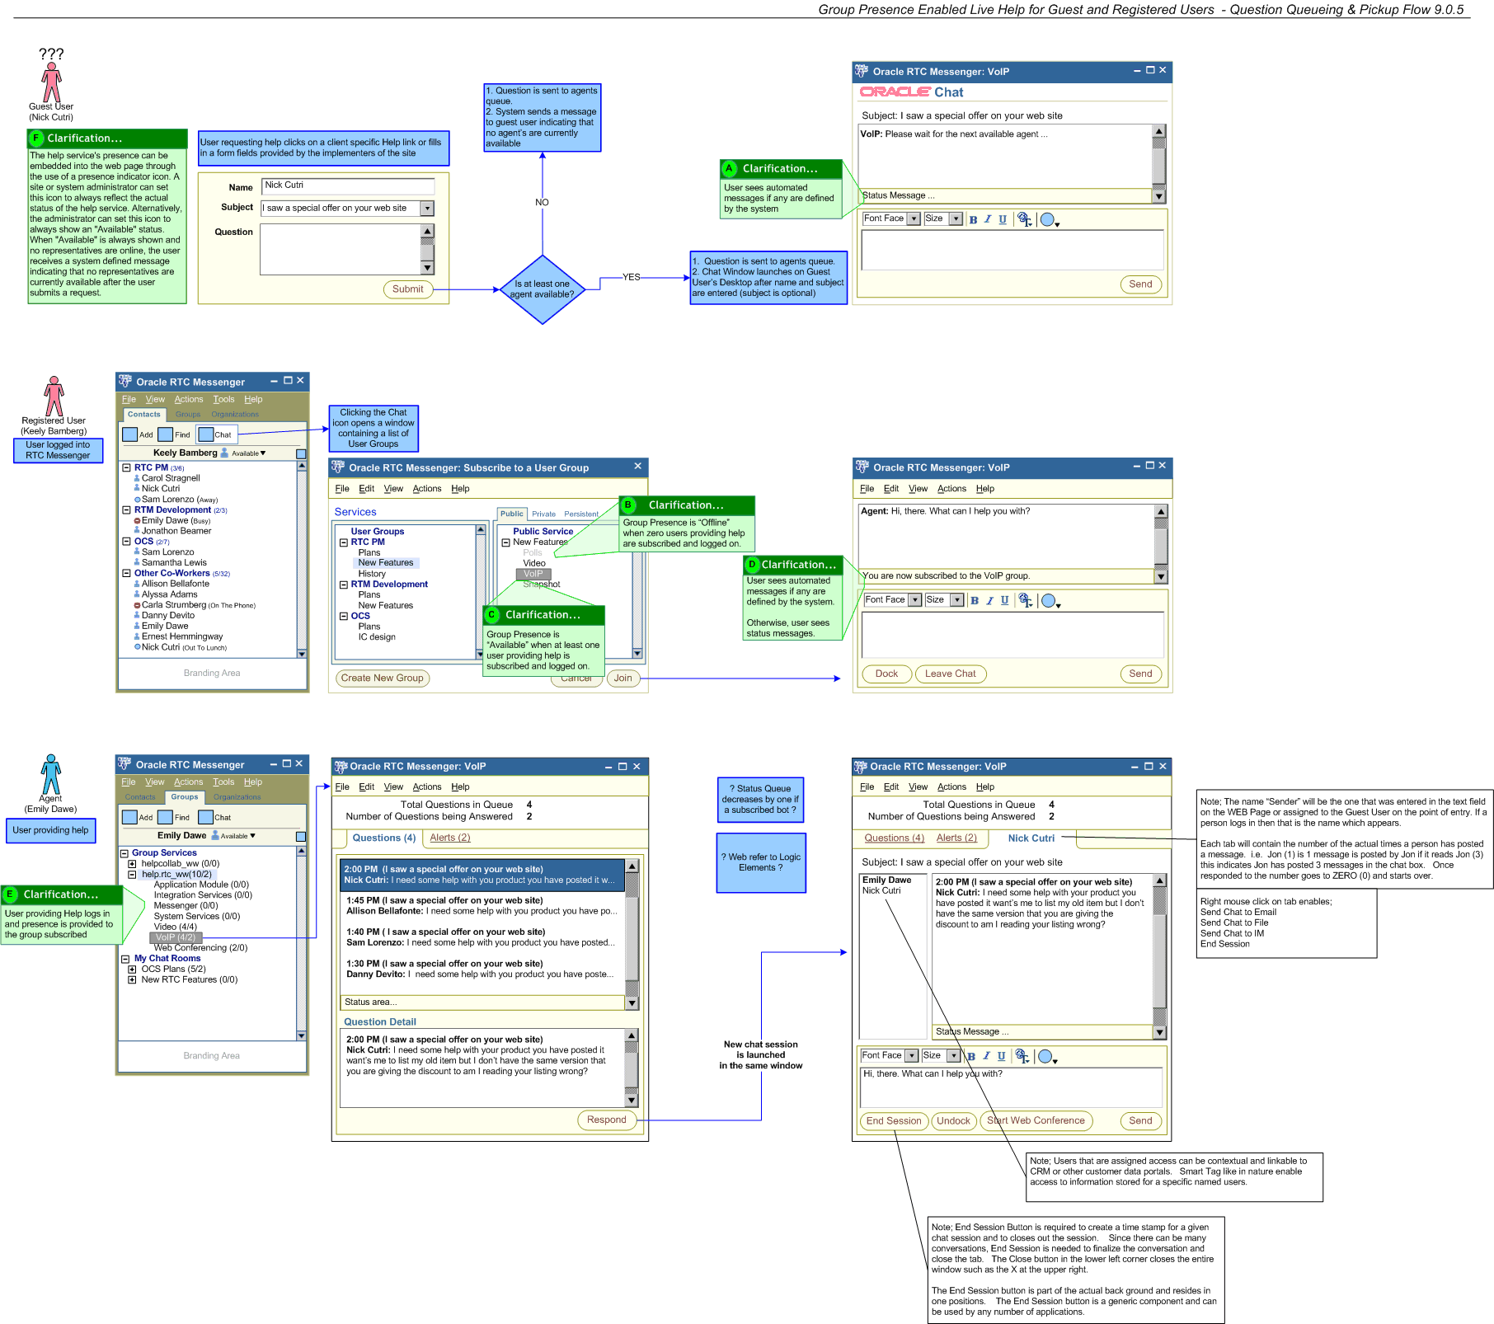Click the Find icon in Emily Dawe's messenger
This screenshot has height=1324, width=1494.
point(165,817)
